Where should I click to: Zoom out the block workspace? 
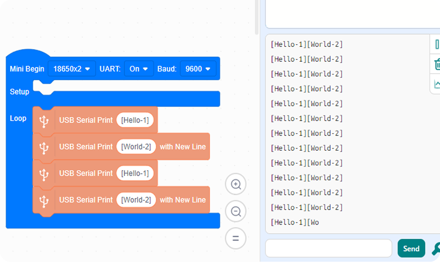[x=236, y=211]
